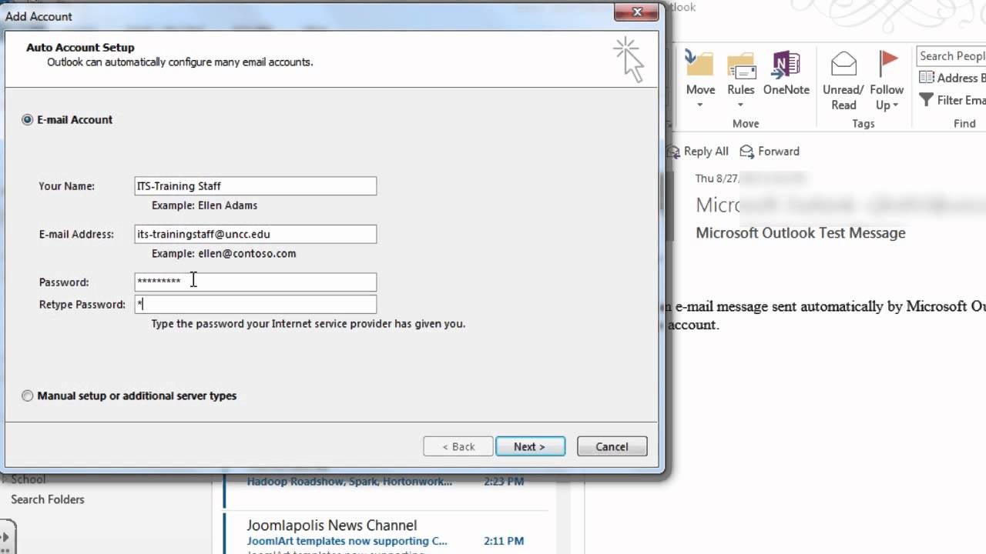Click the Search People box
Viewport: 986px width, 554px height.
[951, 56]
